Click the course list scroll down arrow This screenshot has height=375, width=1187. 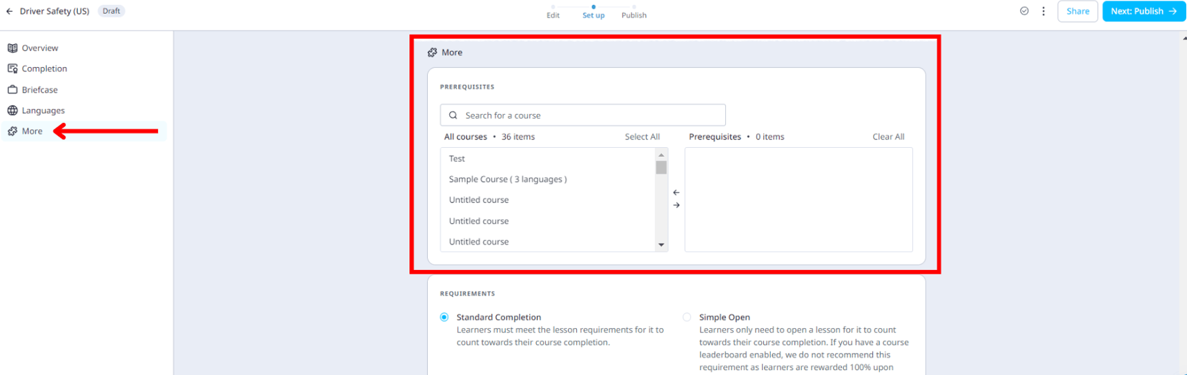click(x=661, y=244)
